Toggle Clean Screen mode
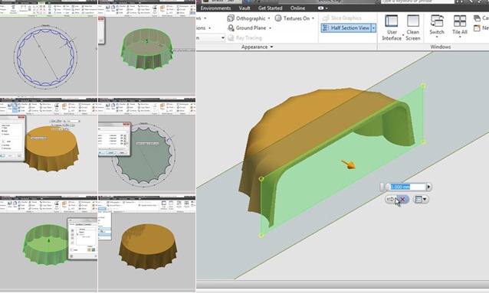 [x=413, y=28]
